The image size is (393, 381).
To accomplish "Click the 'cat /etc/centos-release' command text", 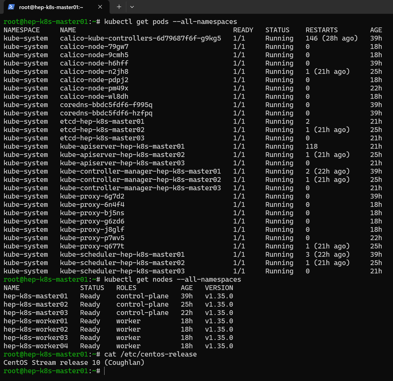I will point(150,354).
